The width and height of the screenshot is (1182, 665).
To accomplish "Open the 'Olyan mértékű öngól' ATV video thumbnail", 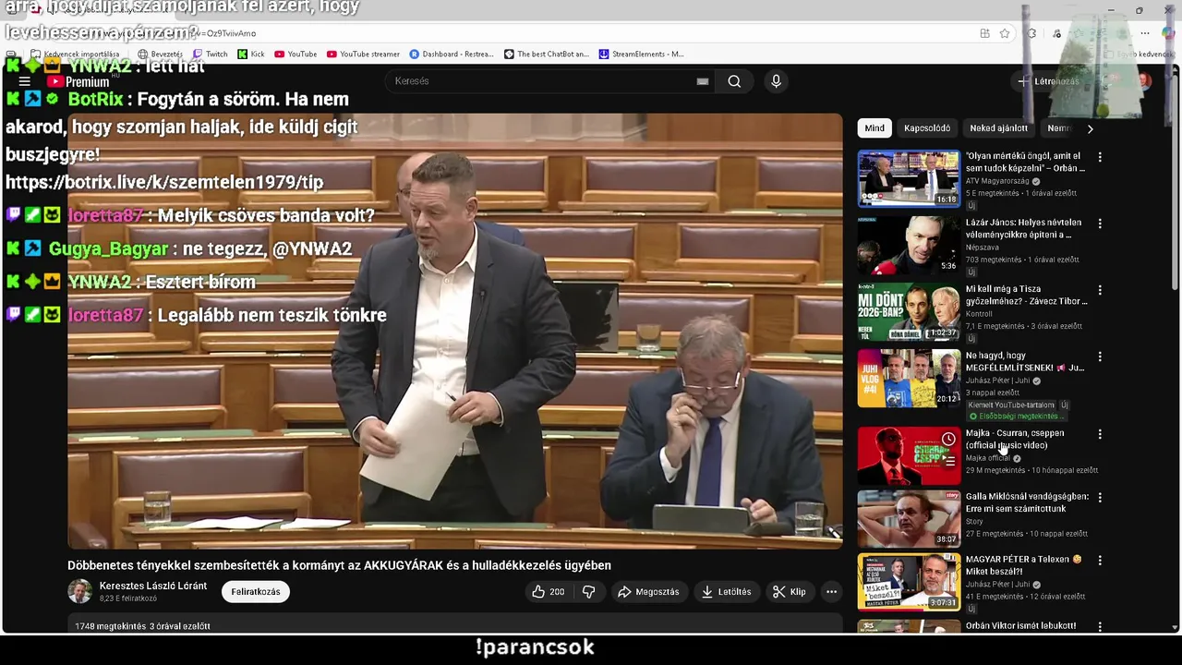I will [x=909, y=178].
